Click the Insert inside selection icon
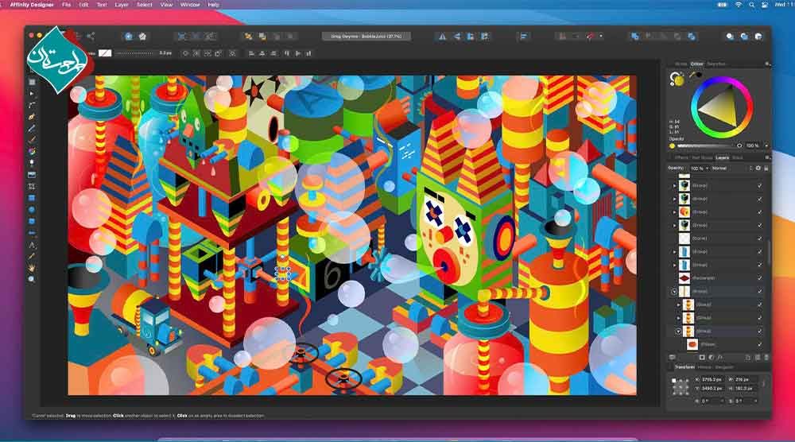 point(758,37)
